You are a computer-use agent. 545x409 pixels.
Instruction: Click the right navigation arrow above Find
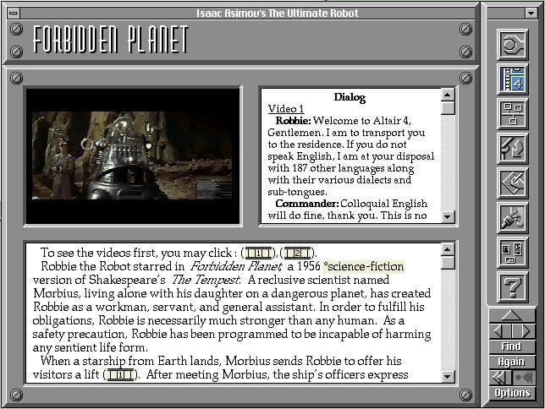coord(524,330)
